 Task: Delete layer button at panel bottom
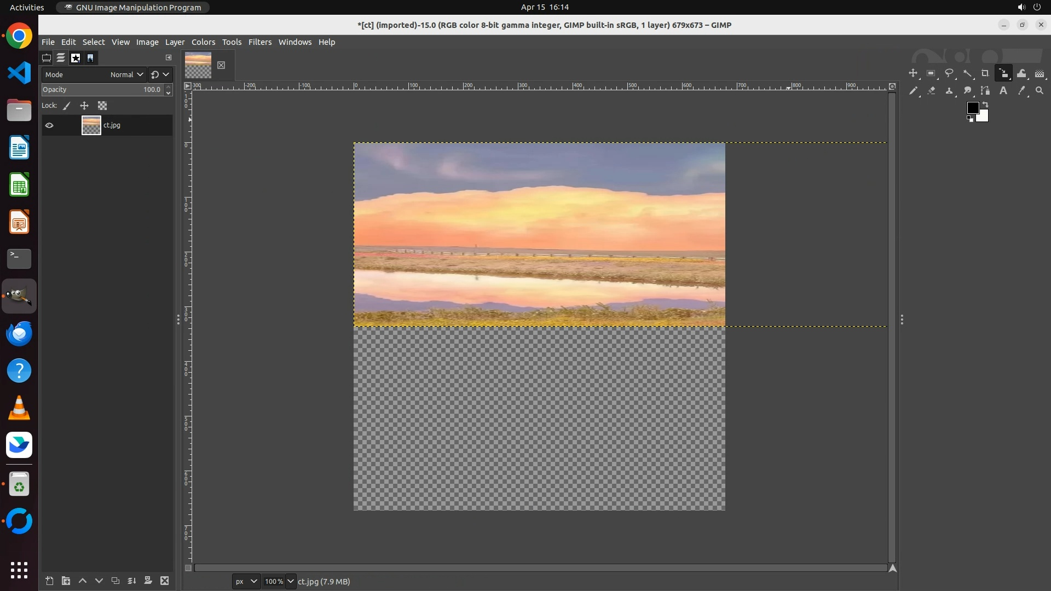[164, 581]
